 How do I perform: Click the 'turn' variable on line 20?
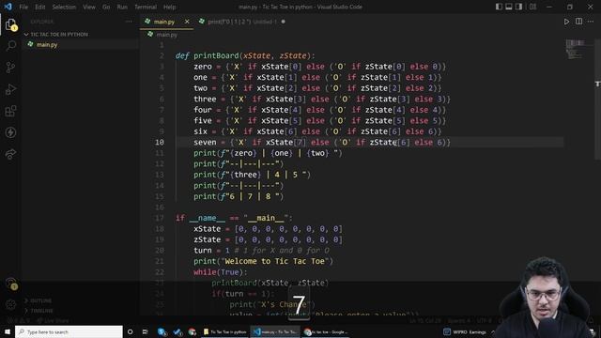[x=203, y=251]
